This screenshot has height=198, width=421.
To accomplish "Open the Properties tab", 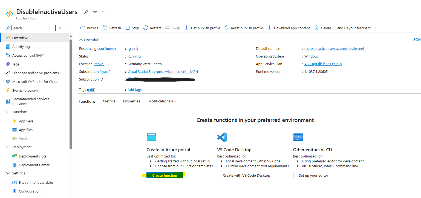I will click(131, 101).
